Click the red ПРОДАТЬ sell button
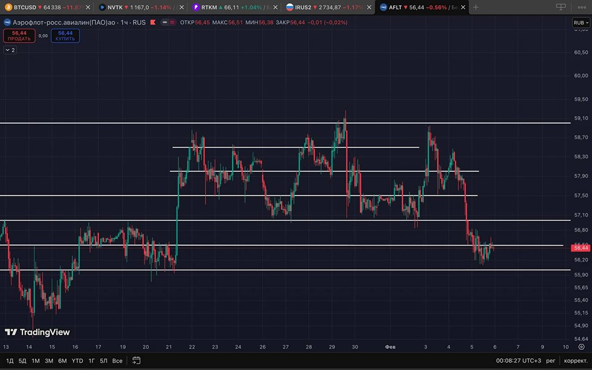Image resolution: width=592 pixels, height=370 pixels. pos(20,36)
